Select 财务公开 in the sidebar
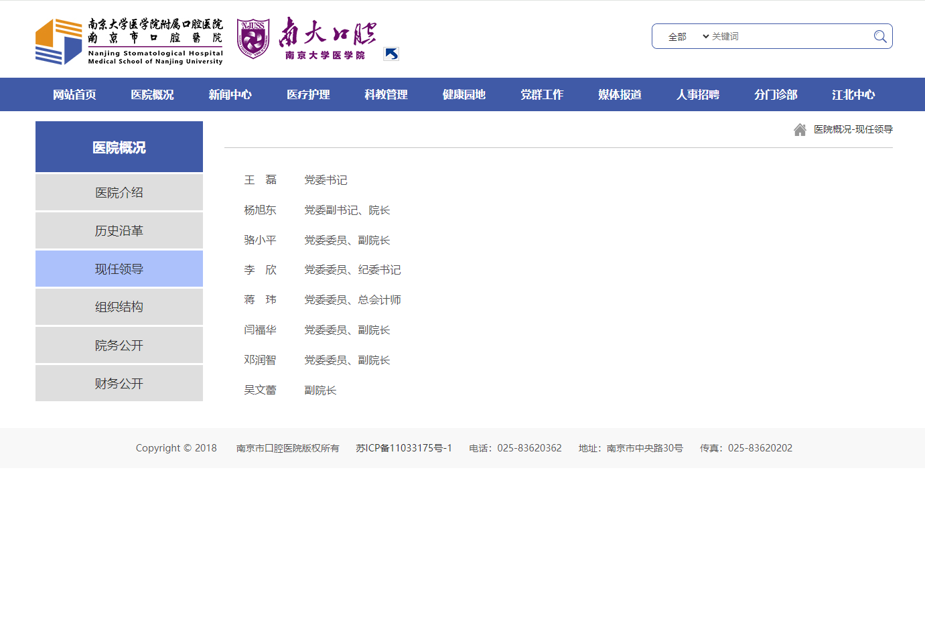The width and height of the screenshot is (925, 639). tap(119, 383)
